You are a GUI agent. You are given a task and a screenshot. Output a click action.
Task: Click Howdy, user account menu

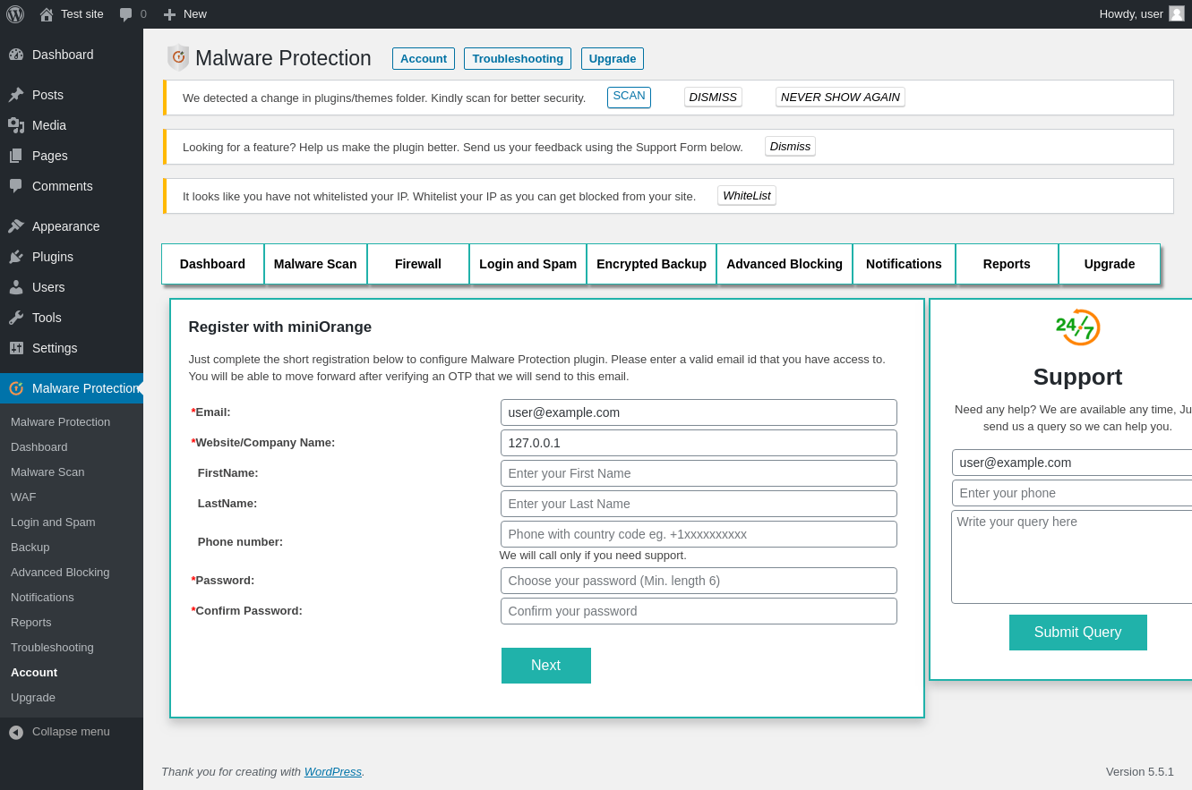pyautogui.click(x=1142, y=14)
